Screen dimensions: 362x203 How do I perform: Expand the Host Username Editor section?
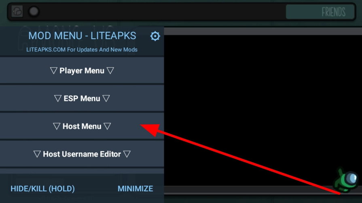pos(82,154)
